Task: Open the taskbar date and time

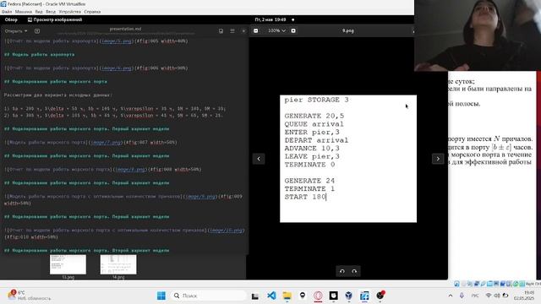Action: tap(524, 296)
